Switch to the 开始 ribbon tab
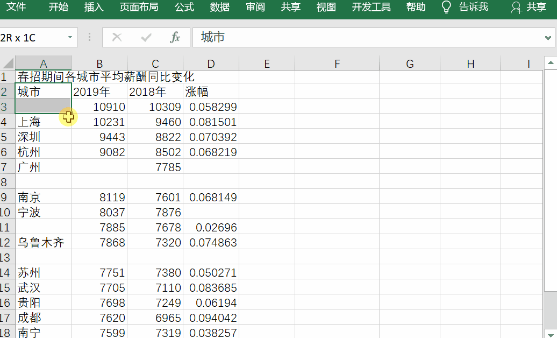 58,7
